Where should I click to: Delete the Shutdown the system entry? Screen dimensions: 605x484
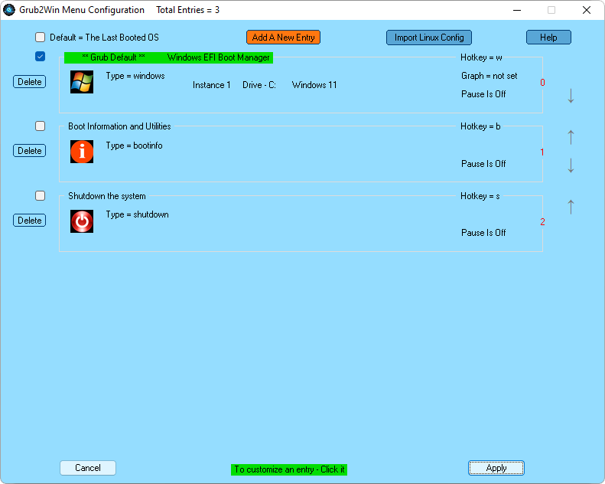[x=29, y=221]
